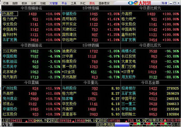This screenshot has height=127, width=181.
Task: Select the *ST金顶 row
Action: pos(91,72)
